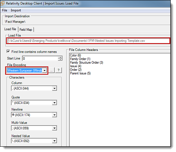Toggle First line contains column names checkbox
The height and width of the screenshot is (152, 176).
[8, 51]
